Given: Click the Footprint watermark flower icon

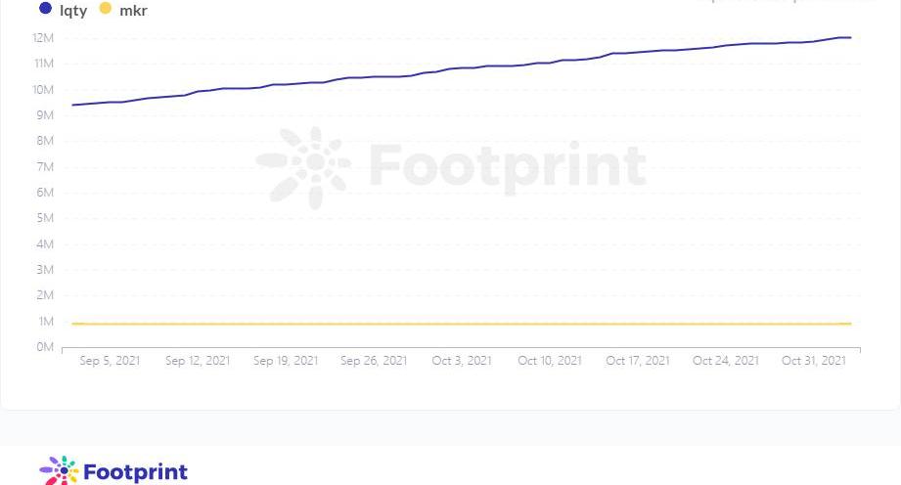Looking at the screenshot, I should [303, 166].
